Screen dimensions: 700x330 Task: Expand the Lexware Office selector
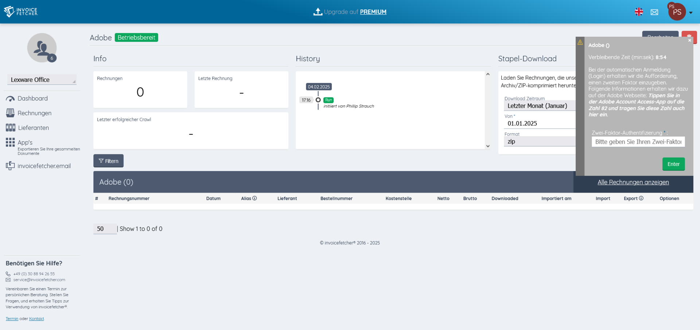point(42,80)
